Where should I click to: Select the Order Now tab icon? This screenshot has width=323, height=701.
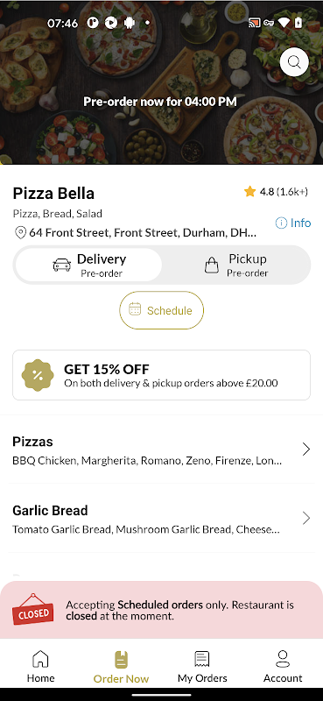pos(121,660)
